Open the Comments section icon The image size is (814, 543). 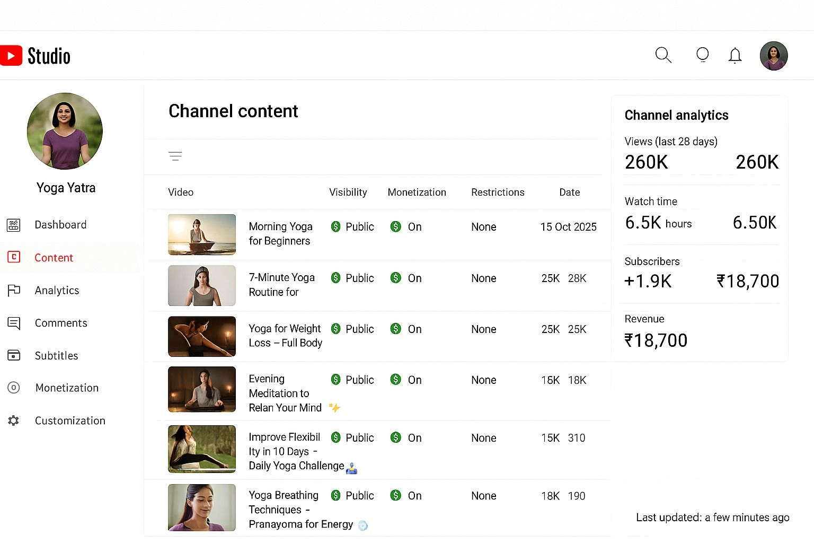[x=13, y=323]
